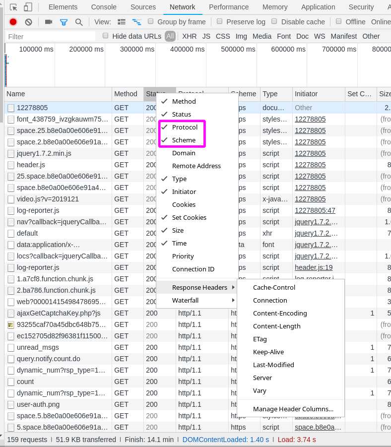This screenshot has height=447, width=391.
Task: Go to the Application tab
Action: [x=318, y=7]
